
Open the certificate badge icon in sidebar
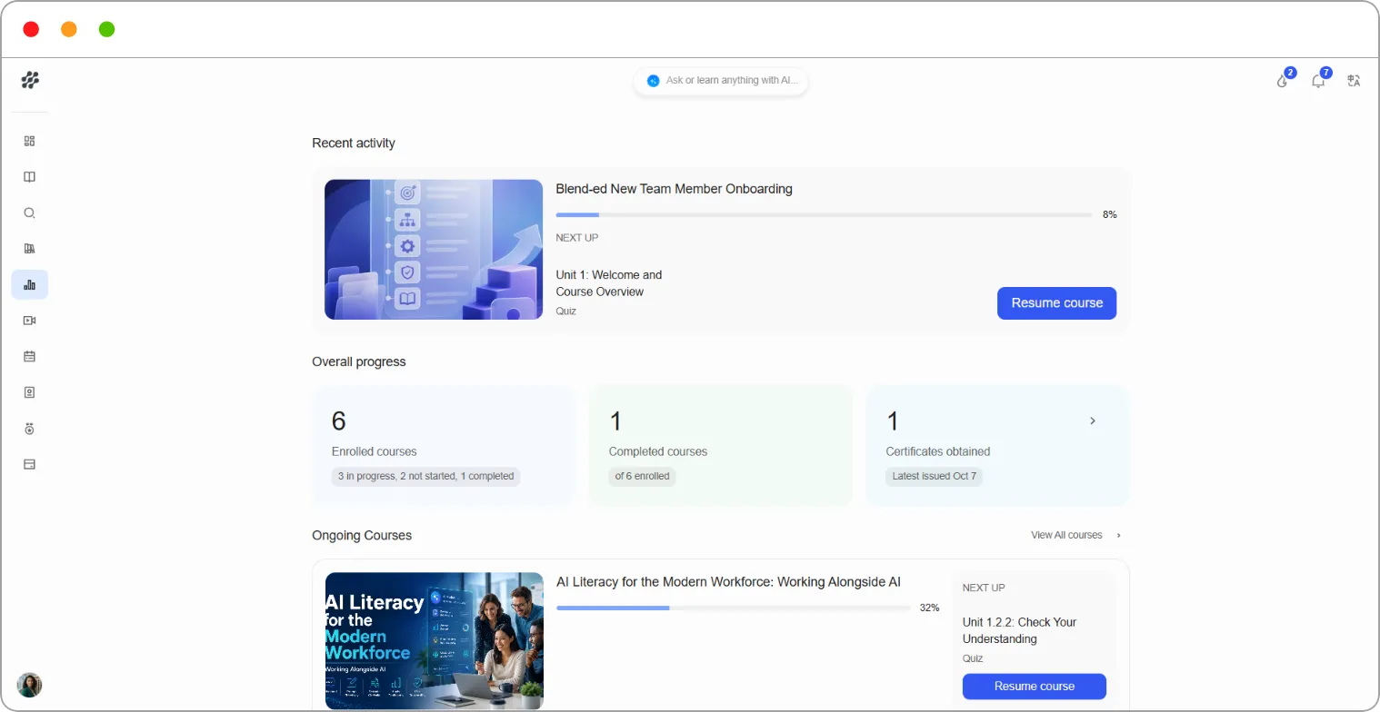(29, 392)
